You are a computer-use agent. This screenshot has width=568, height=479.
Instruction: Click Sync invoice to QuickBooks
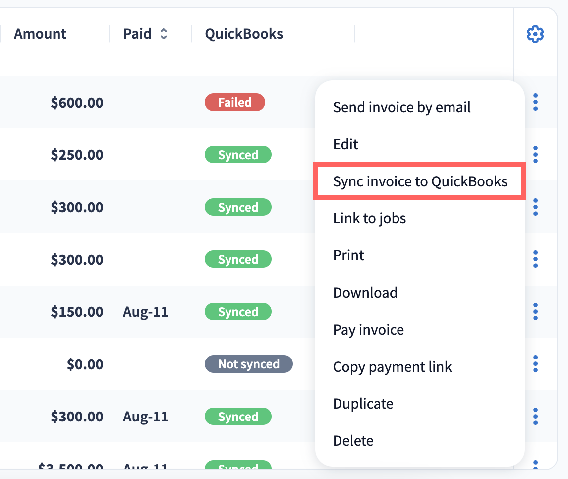pos(420,181)
